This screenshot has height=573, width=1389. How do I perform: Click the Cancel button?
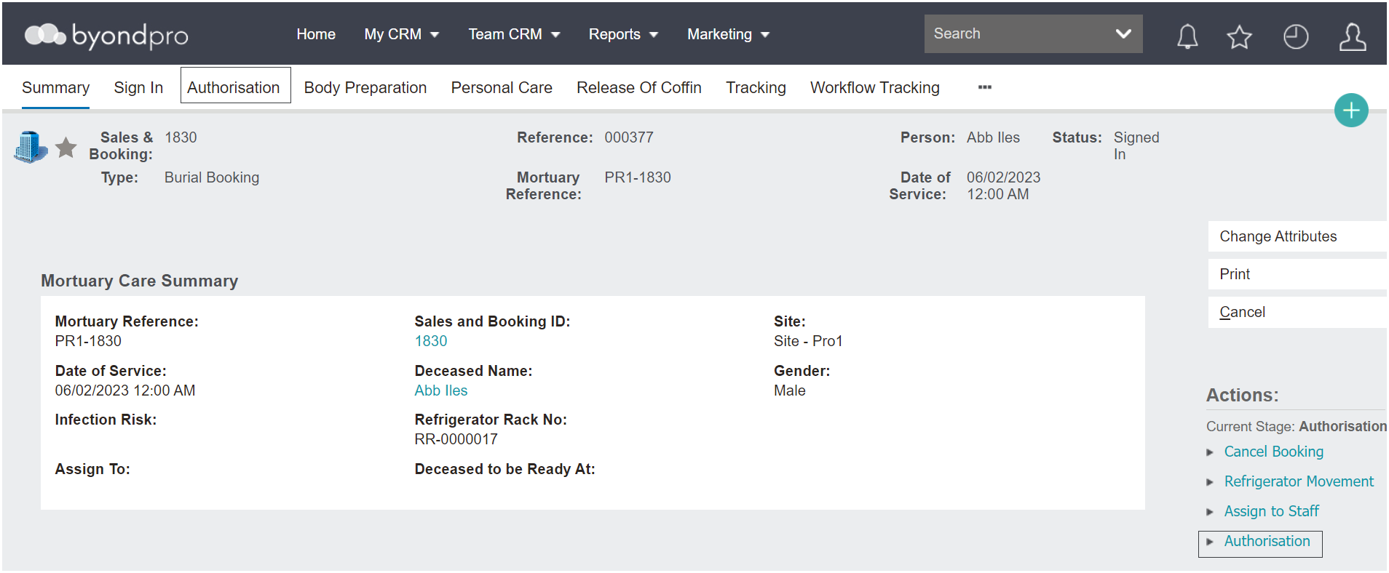tap(1297, 312)
